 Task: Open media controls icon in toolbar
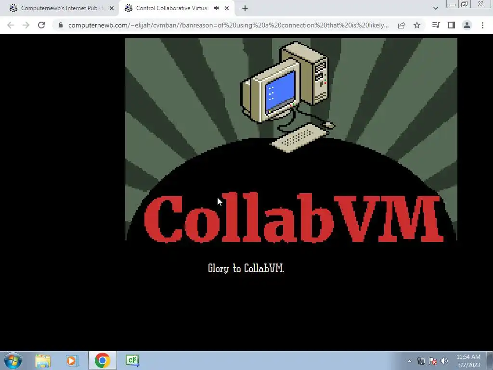(x=436, y=25)
